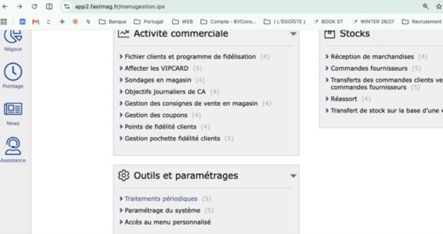The image size is (443, 234).
Task: Open Réception de marchandises
Action: [x=372, y=57]
